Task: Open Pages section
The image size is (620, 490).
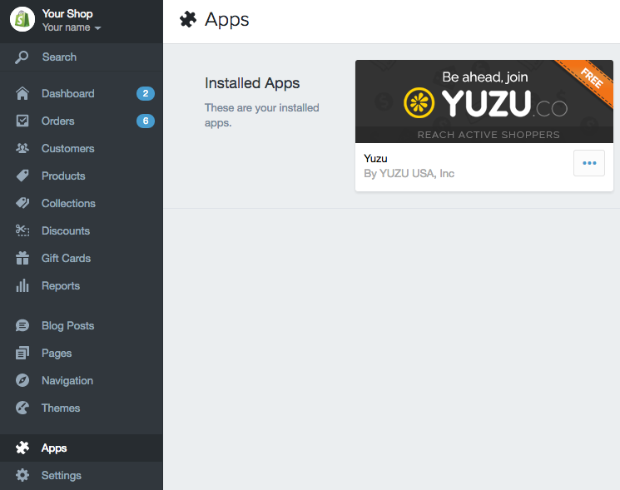Action: (x=57, y=354)
